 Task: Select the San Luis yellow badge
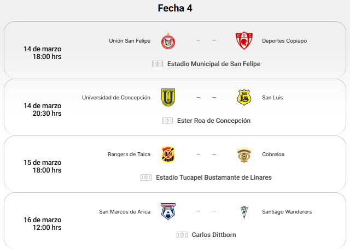pos(244,97)
